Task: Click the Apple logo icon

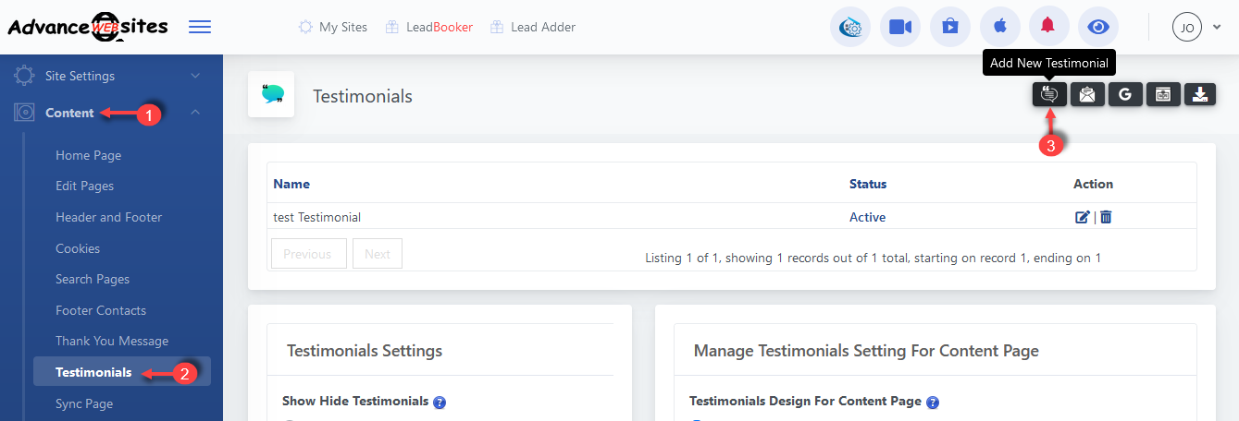Action: click(x=998, y=27)
